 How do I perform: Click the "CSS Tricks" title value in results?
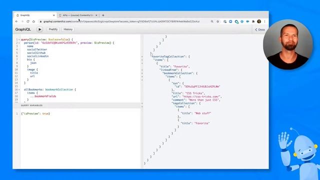(195, 93)
